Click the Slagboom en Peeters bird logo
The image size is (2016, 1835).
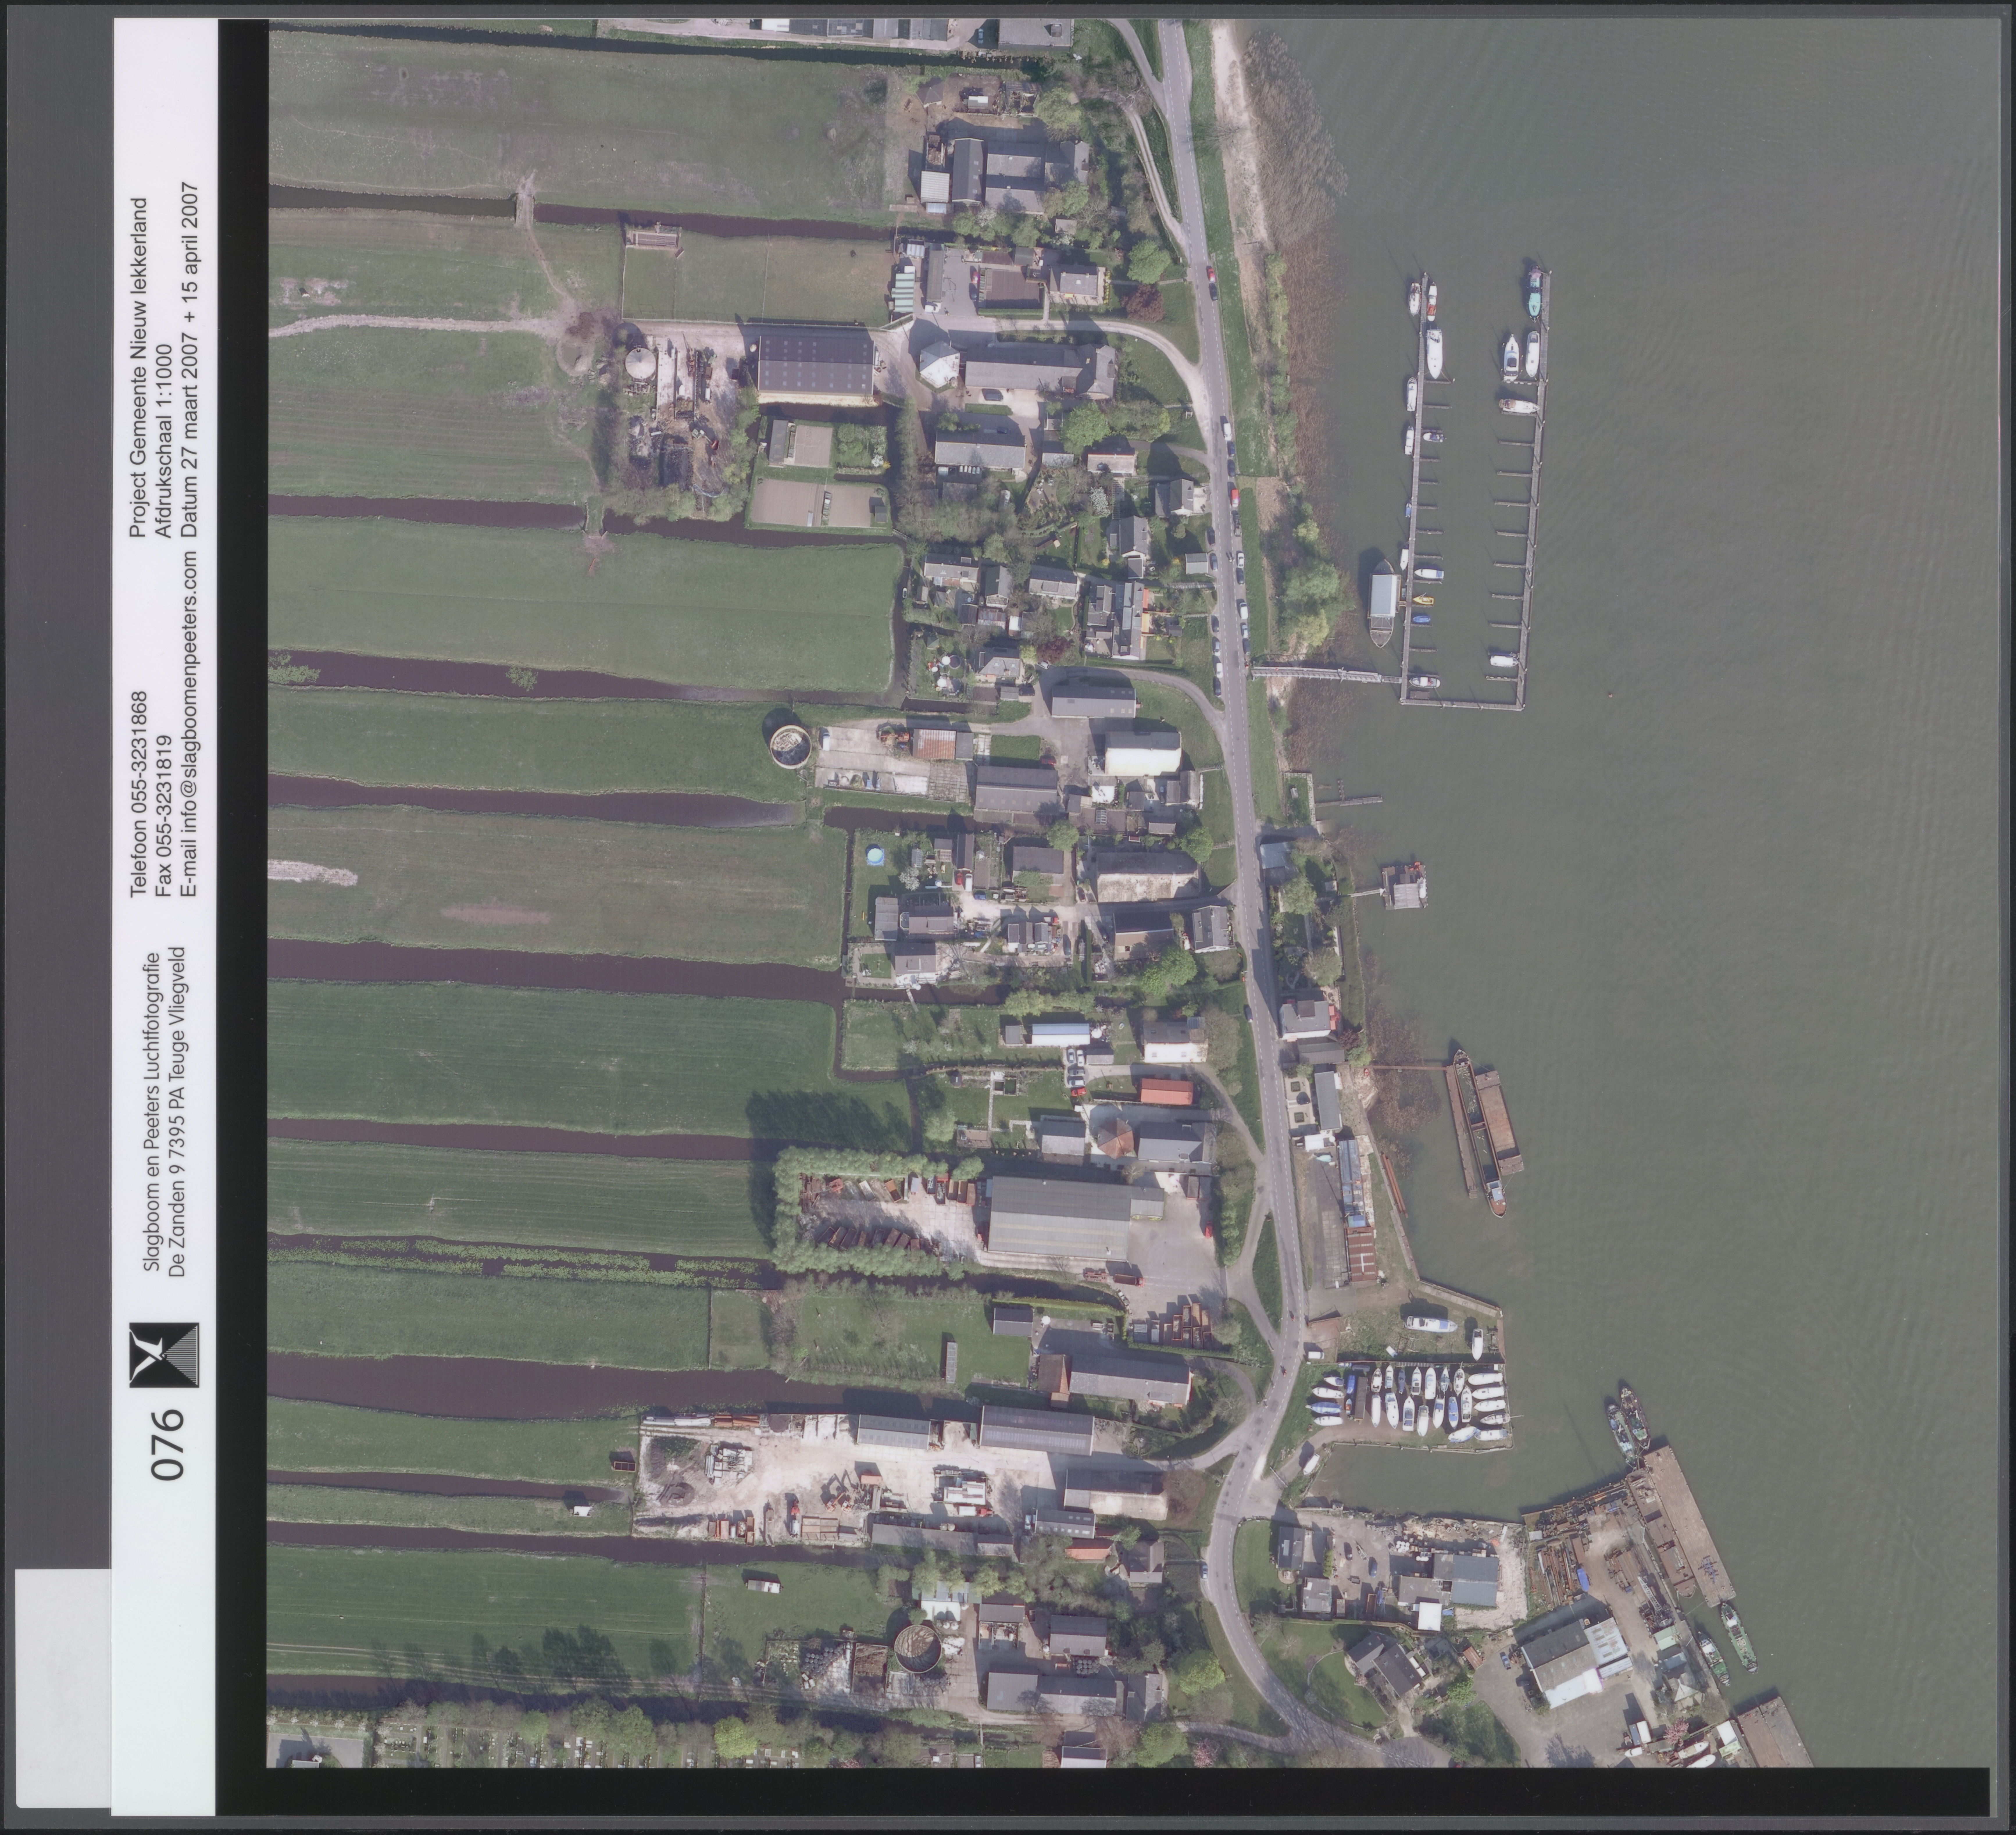[164, 1355]
